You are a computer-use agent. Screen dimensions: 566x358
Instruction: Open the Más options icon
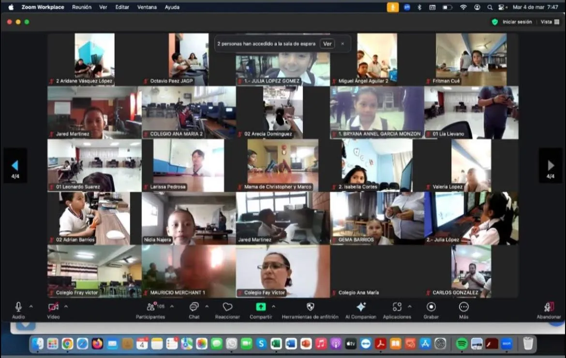pyautogui.click(x=463, y=307)
